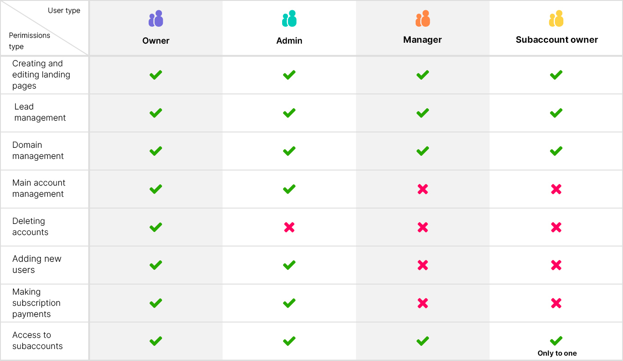Click Manager's checkmark for Domain management
This screenshot has height=361, width=623.
[x=423, y=151]
